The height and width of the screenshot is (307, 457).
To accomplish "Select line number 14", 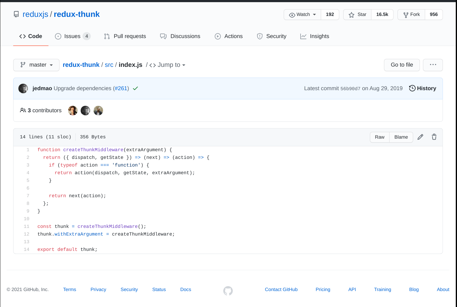I will 26,249.
